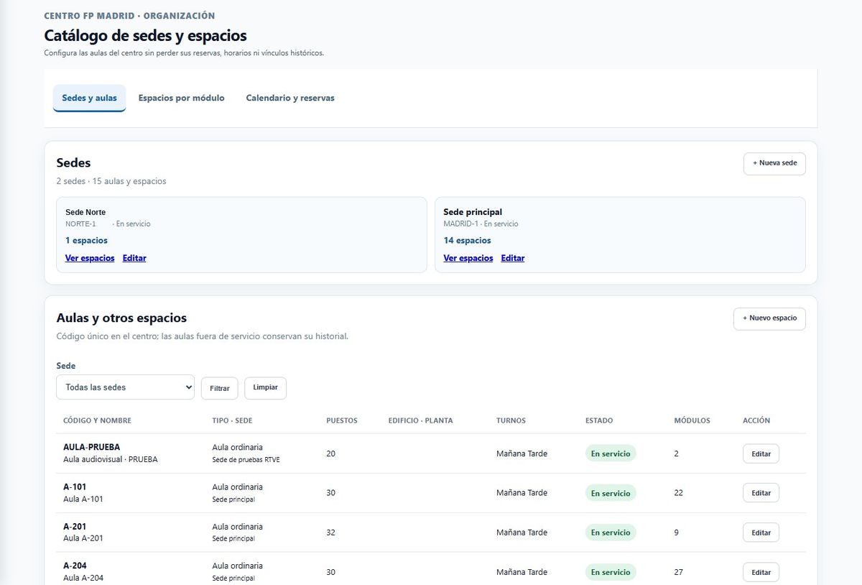862x585 pixels.
Task: Click the EDIFICIO · PLANTA column header
Action: 420,420
